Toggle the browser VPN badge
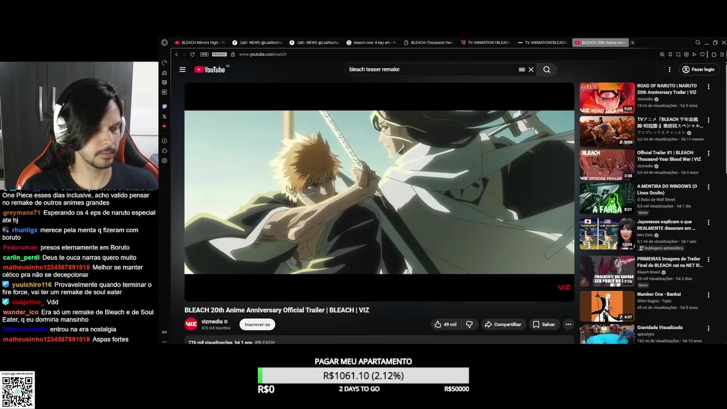The height and width of the screenshot is (409, 727). pos(204,55)
